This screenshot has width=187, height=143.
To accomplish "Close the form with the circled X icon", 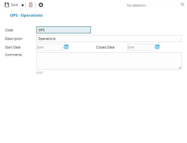I will coord(41,5).
